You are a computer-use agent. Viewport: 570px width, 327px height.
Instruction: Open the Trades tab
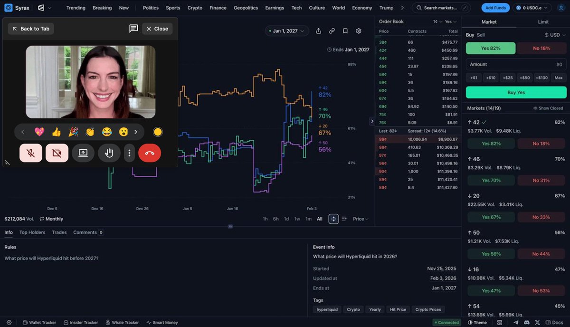[x=59, y=232]
